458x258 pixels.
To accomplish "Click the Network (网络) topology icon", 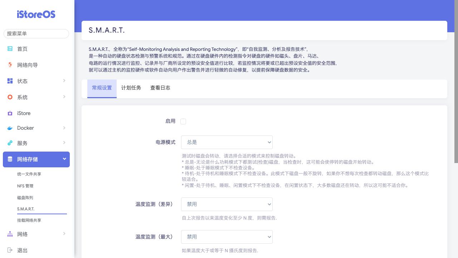I will (x=10, y=234).
